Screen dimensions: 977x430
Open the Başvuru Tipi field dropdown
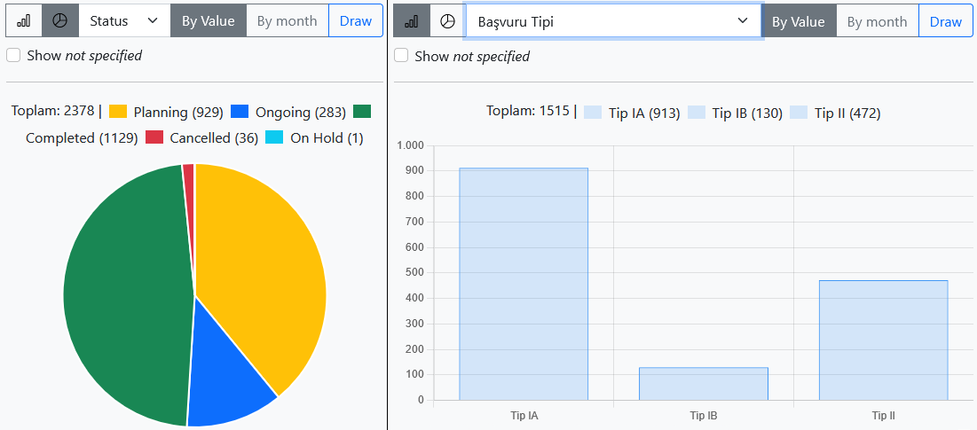tap(612, 21)
